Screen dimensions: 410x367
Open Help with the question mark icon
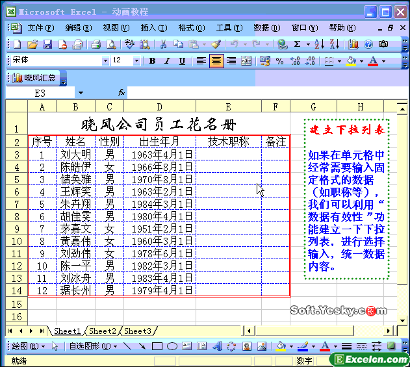(368, 44)
